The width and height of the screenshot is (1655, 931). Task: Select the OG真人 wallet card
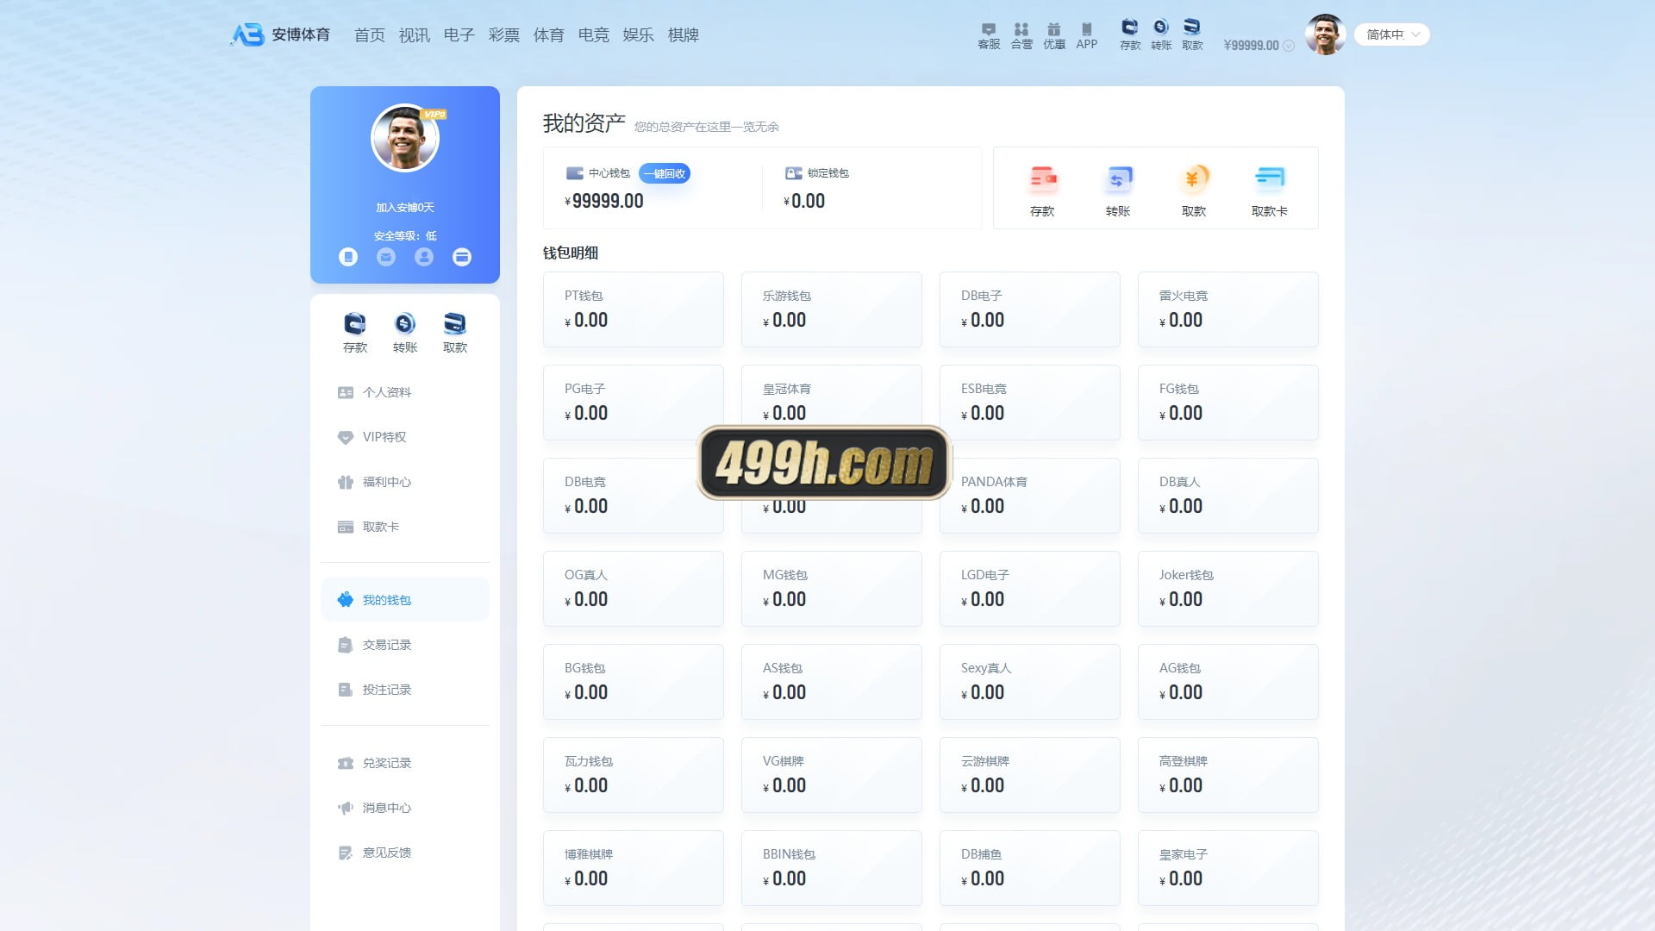634,589
